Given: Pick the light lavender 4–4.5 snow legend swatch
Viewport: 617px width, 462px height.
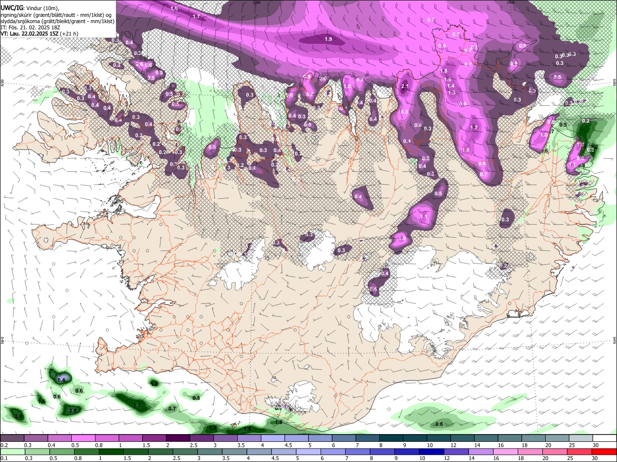Looking at the screenshot, I should point(273,438).
